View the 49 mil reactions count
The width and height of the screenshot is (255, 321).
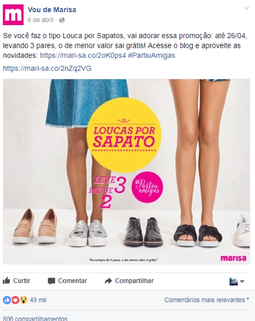click(38, 300)
